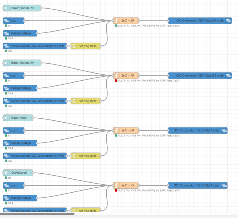Click the red status indicator under SoC > 70
Screen dimensions: 238x218
[x=116, y=81]
